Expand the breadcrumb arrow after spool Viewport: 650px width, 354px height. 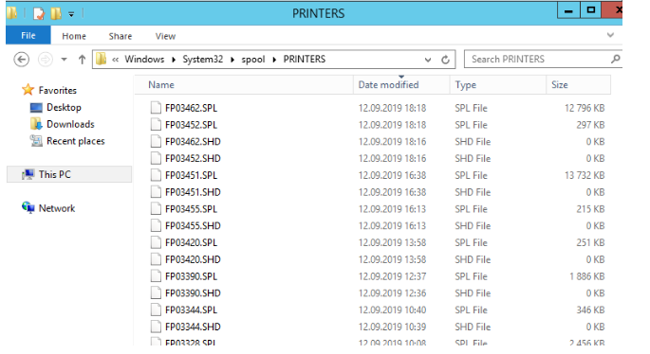274,60
